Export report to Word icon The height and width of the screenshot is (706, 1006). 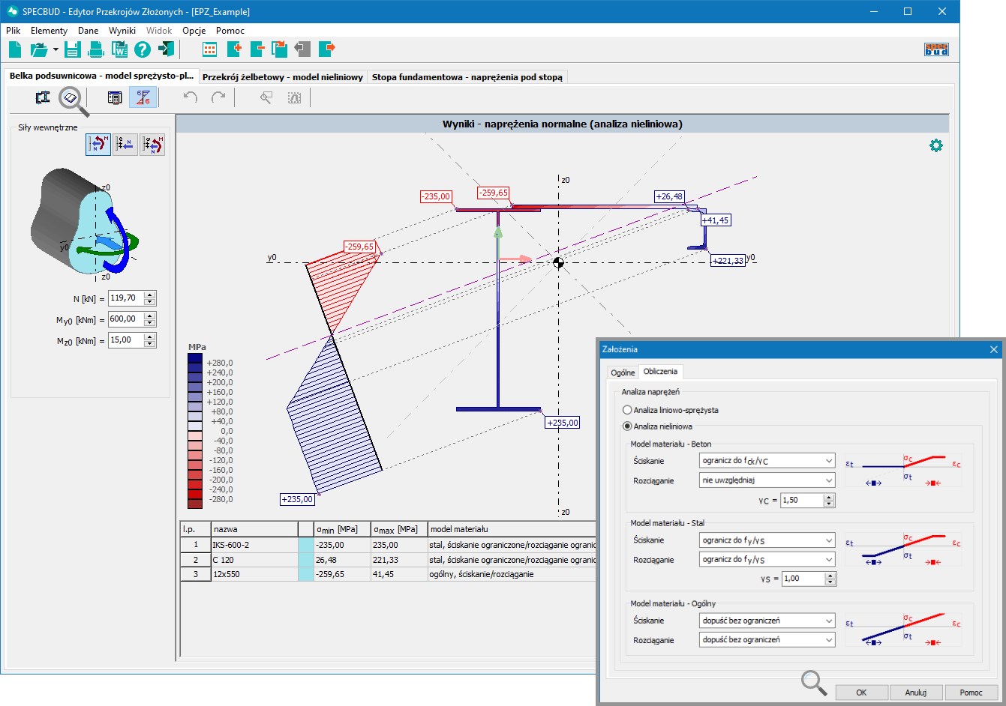[119, 49]
